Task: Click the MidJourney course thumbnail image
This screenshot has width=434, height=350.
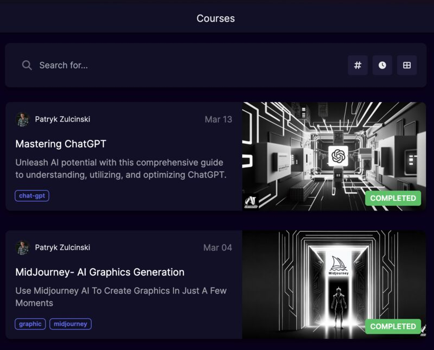Action: click(x=334, y=285)
